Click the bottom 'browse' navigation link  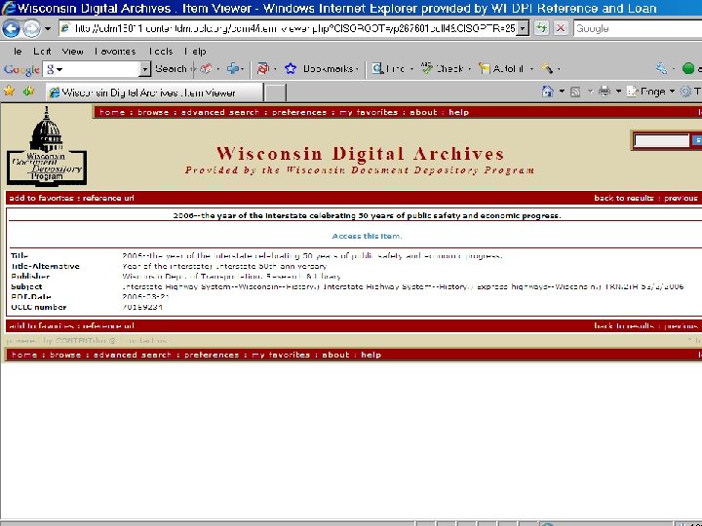pyautogui.click(x=65, y=355)
